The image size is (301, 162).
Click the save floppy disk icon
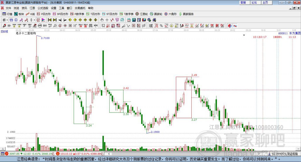[x=144, y=20]
